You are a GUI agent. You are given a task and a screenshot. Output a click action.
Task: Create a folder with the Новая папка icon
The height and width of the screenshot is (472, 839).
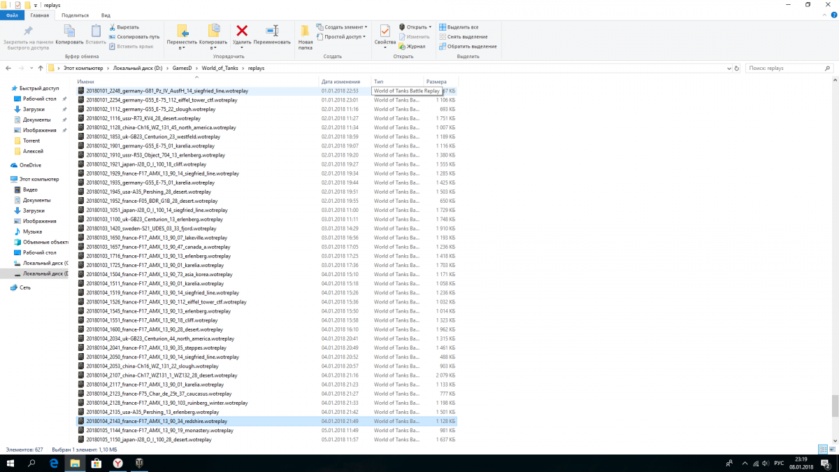coord(306,31)
